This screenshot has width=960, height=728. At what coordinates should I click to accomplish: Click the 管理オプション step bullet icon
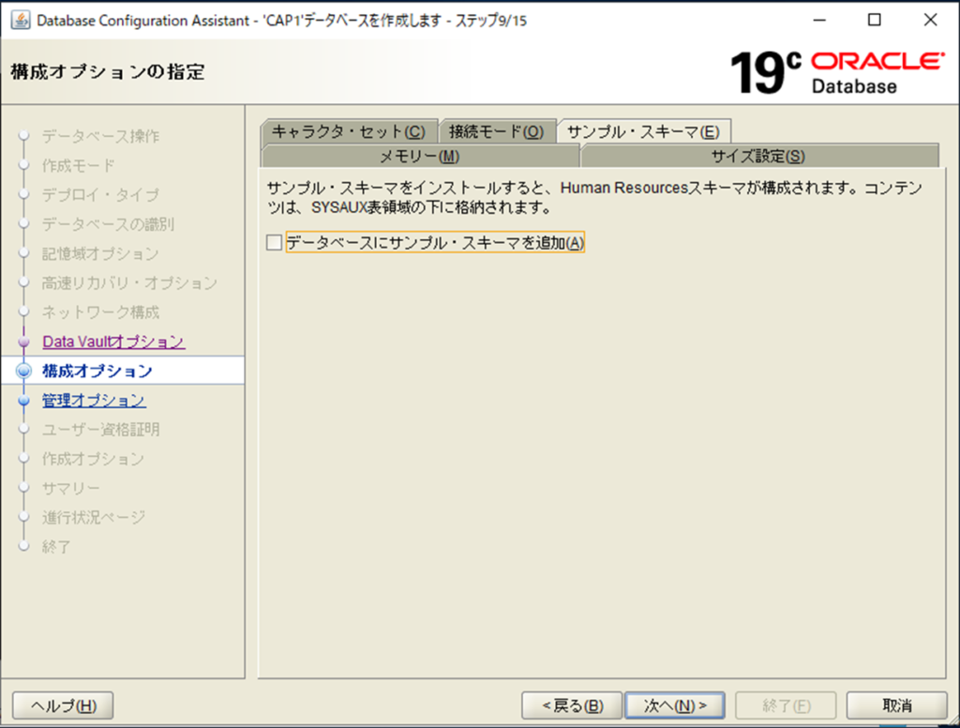click(24, 401)
